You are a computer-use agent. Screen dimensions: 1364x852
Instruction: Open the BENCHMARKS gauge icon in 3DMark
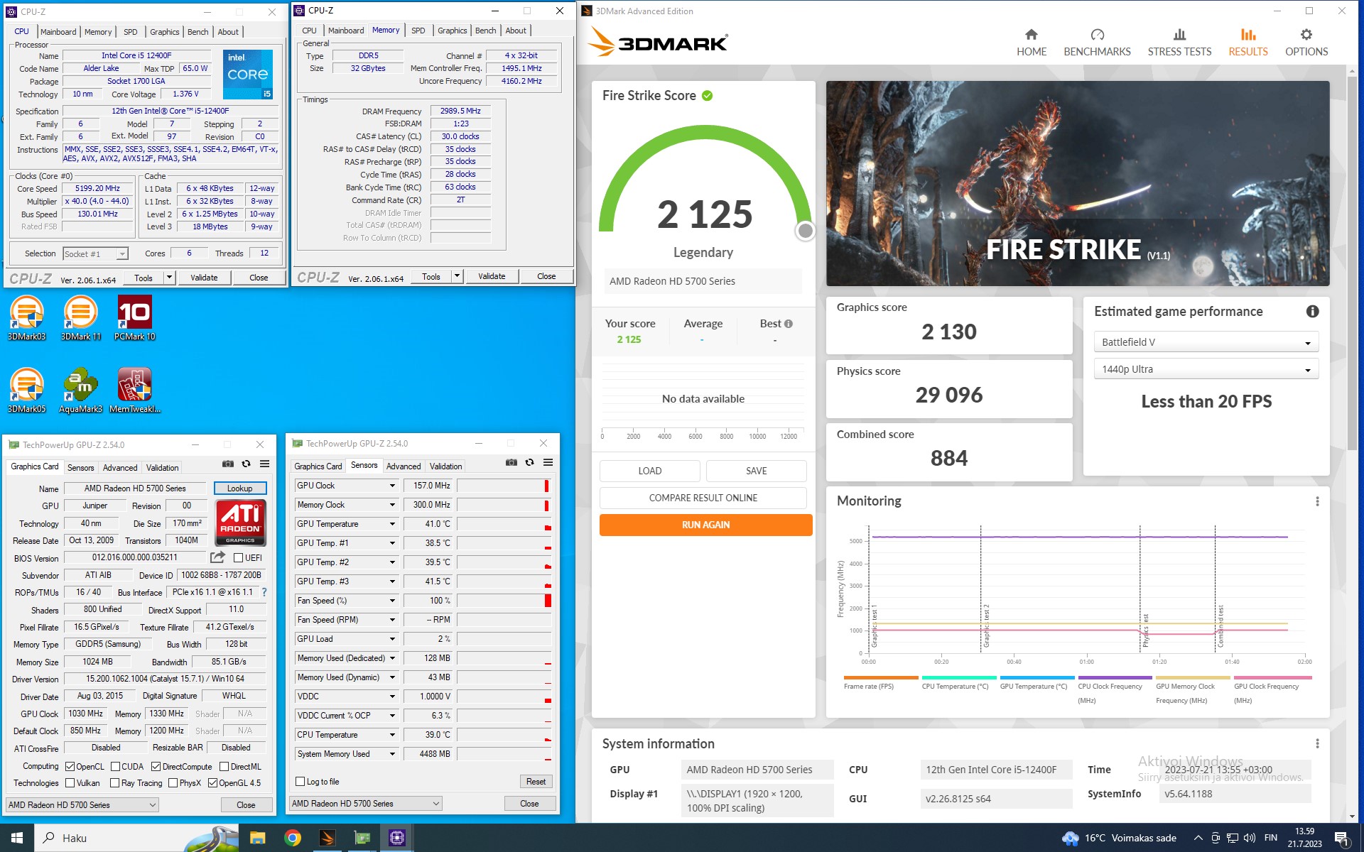[1097, 34]
